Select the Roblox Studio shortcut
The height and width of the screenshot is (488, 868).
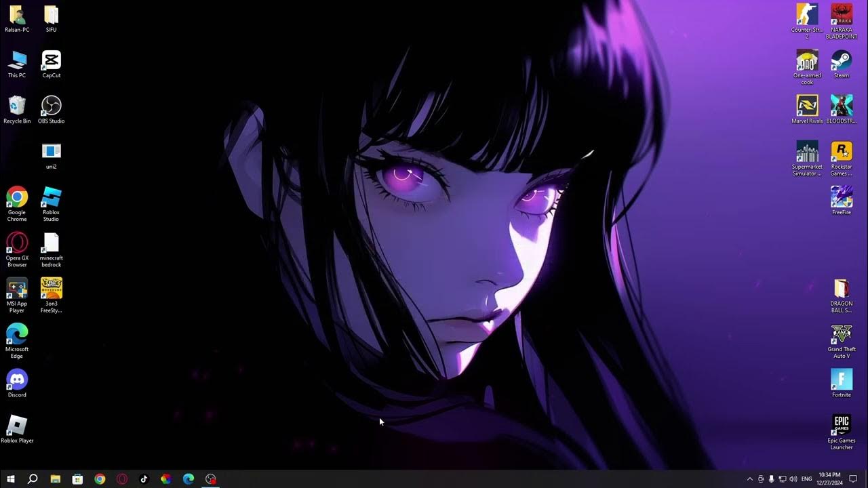click(x=52, y=204)
